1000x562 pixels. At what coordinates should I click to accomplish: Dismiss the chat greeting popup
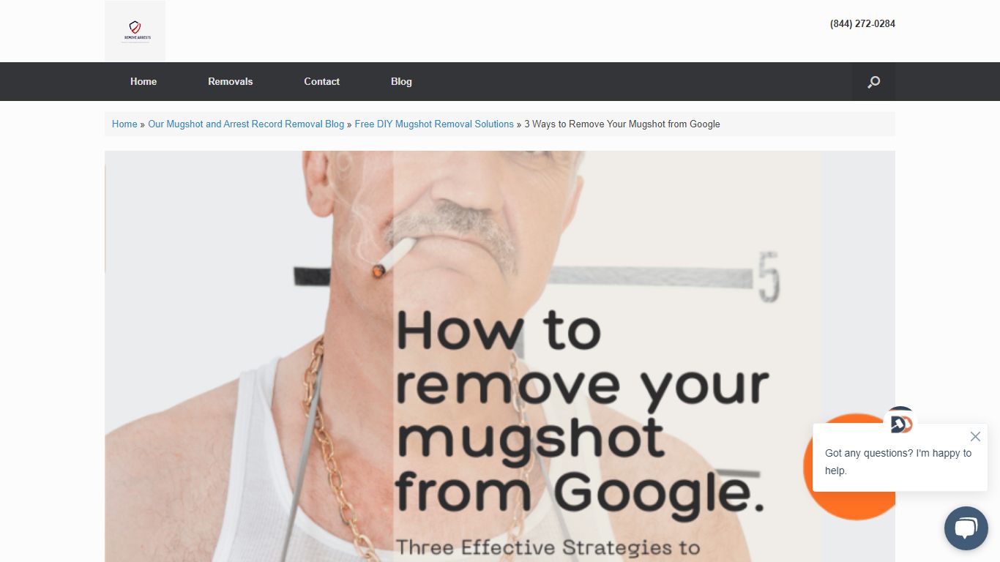[x=975, y=436]
